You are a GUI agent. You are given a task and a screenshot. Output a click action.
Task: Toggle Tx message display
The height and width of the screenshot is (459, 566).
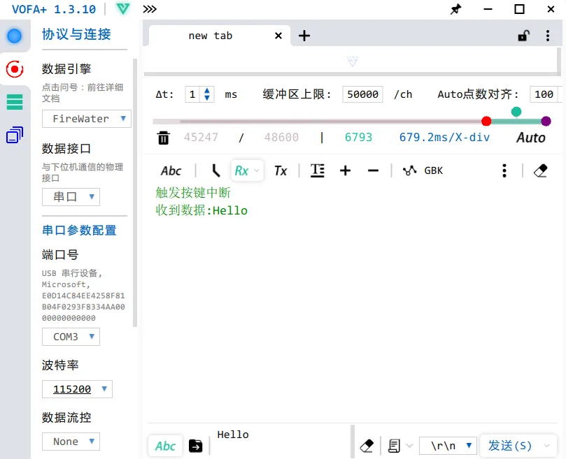pos(281,170)
